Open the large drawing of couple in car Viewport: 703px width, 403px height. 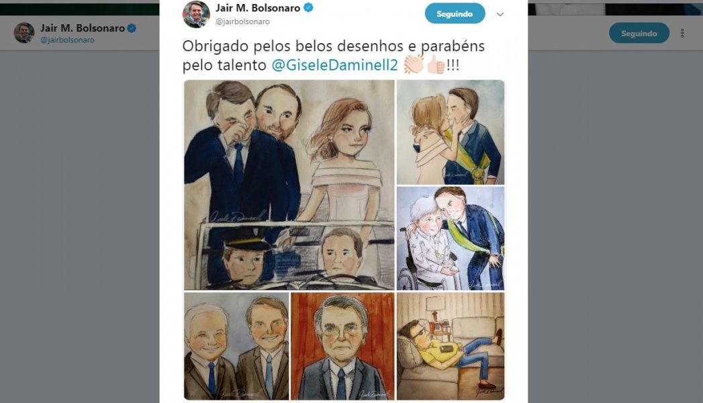click(289, 185)
